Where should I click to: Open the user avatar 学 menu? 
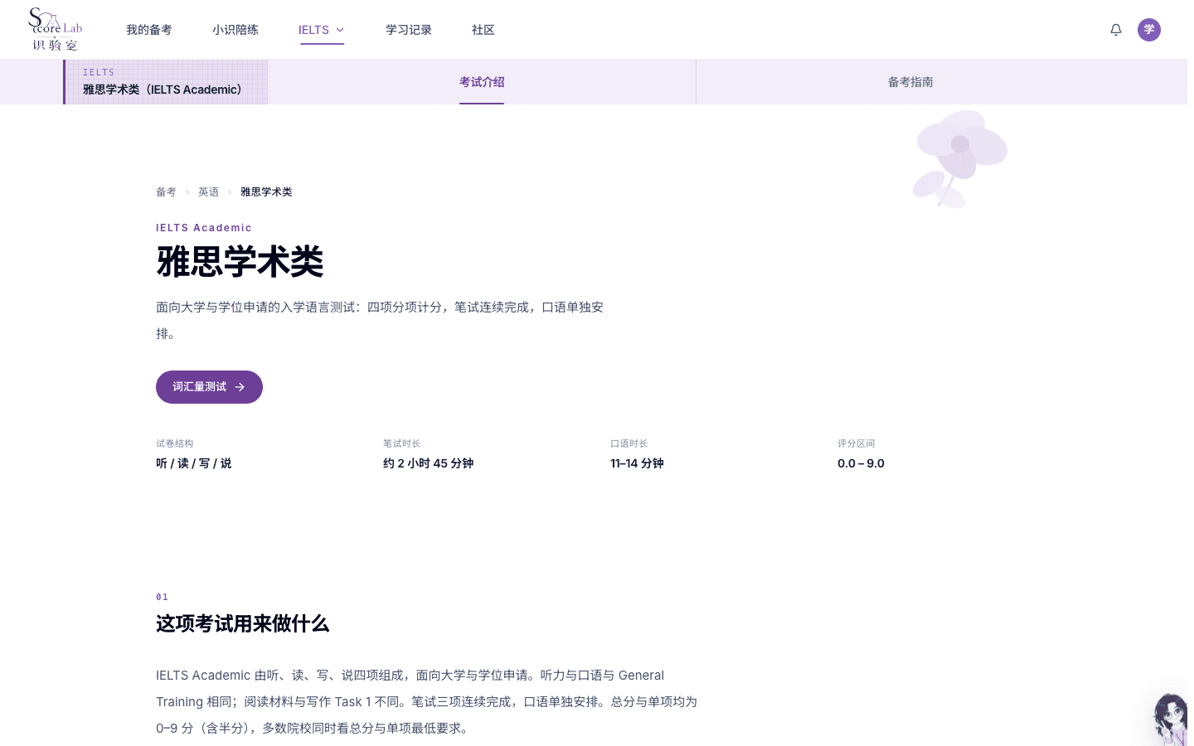tap(1149, 30)
